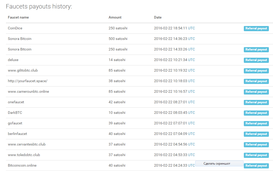The width and height of the screenshot is (273, 171).
Task: Click the date 2016-02-22 18:54:11
Action: (x=170, y=28)
